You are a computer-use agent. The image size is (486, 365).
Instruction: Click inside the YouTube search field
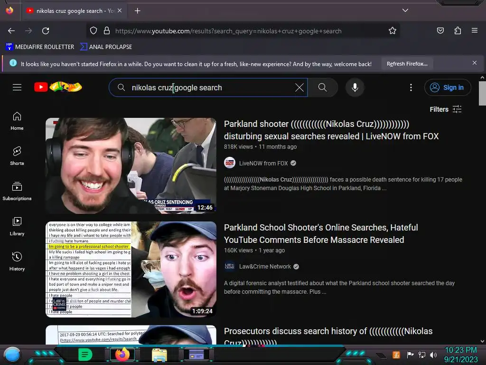click(x=208, y=87)
